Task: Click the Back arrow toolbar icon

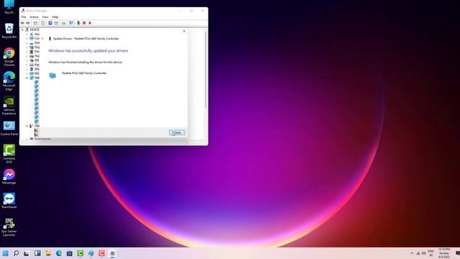Action: pyautogui.click(x=22, y=23)
